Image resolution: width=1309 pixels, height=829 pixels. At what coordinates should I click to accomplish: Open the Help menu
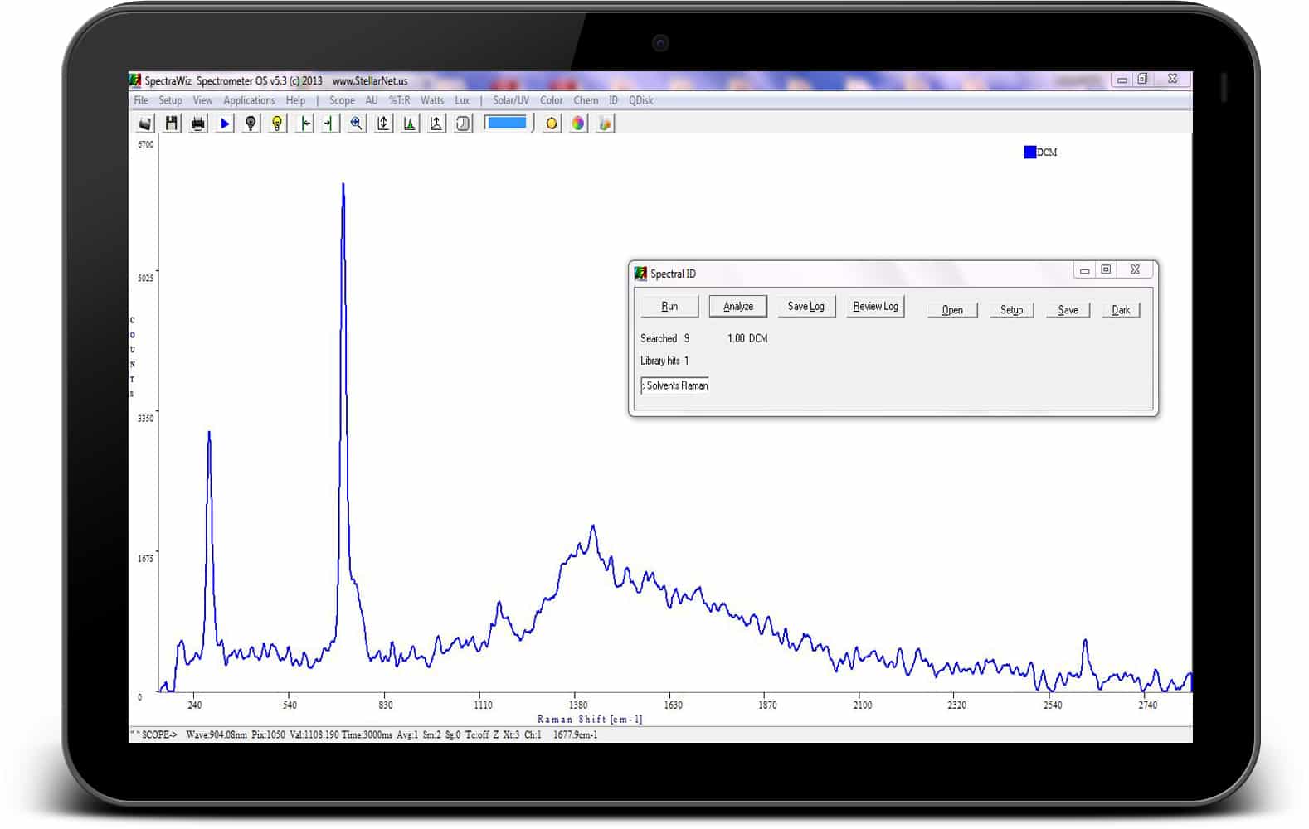(x=295, y=100)
